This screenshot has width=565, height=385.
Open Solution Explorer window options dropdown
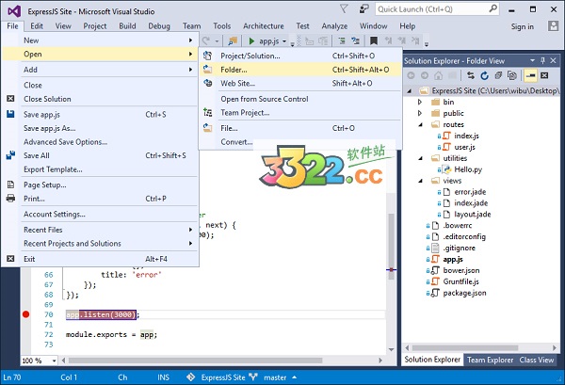(x=532, y=60)
